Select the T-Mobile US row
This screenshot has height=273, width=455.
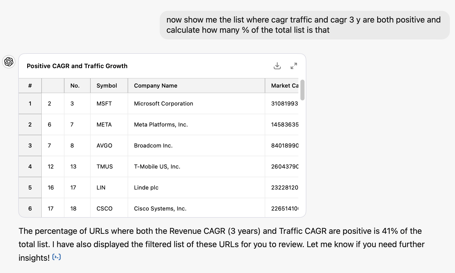tap(157, 166)
